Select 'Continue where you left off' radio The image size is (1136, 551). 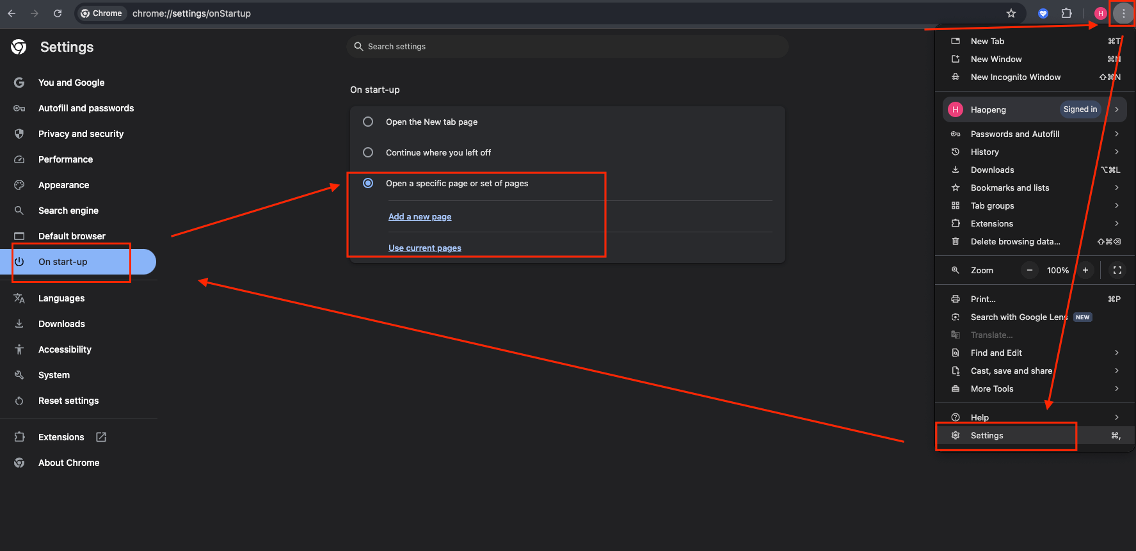[x=368, y=152]
